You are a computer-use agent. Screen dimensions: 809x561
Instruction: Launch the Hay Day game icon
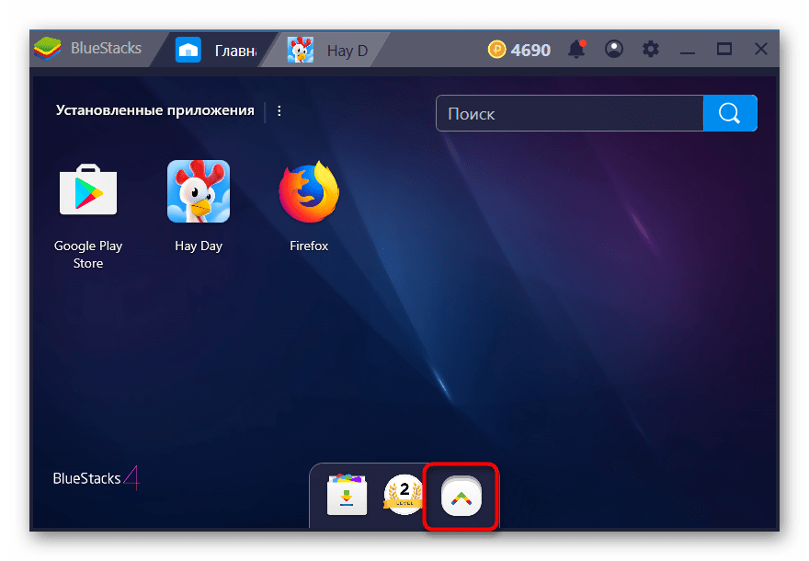199,191
